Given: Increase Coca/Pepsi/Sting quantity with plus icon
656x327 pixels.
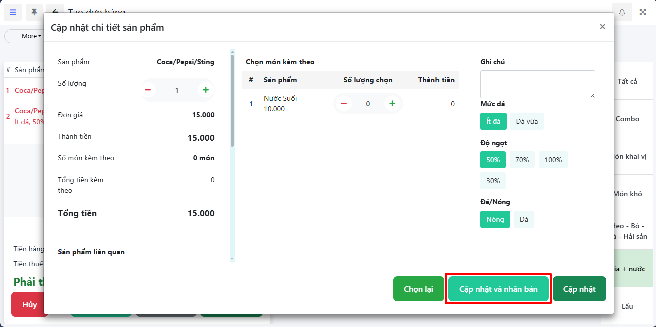Looking at the screenshot, I should (205, 90).
